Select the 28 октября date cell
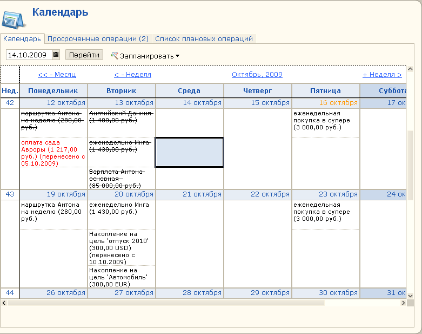This screenshot has height=334, width=422. [189, 293]
